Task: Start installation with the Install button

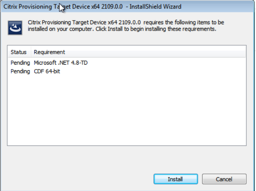Action: 176,179
